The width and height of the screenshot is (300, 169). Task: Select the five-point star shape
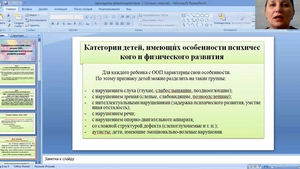207,25
